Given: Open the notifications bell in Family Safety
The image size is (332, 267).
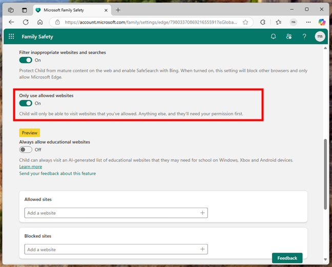Looking at the screenshot, I should pos(274,36).
